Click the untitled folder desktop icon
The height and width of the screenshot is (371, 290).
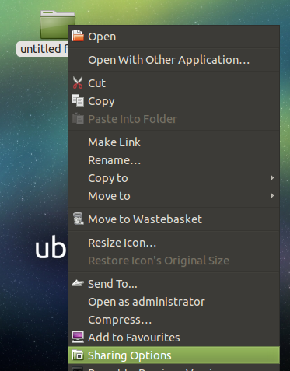[x=54, y=25]
